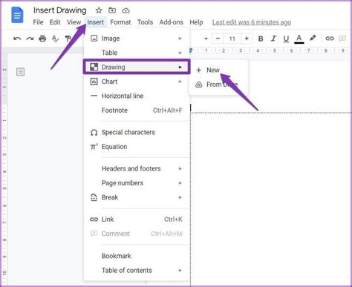Toggle underline formatting
The width and height of the screenshot is (352, 287).
click(286, 39)
